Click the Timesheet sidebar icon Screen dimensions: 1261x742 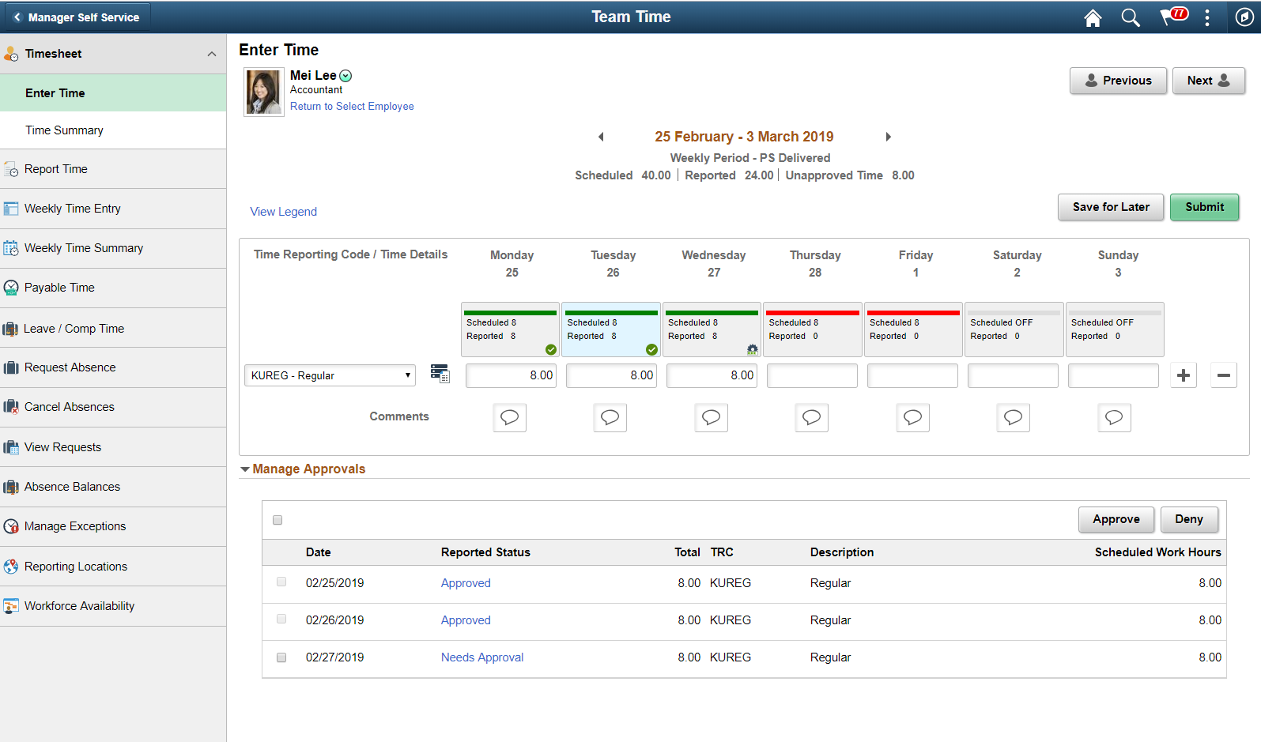coord(11,54)
